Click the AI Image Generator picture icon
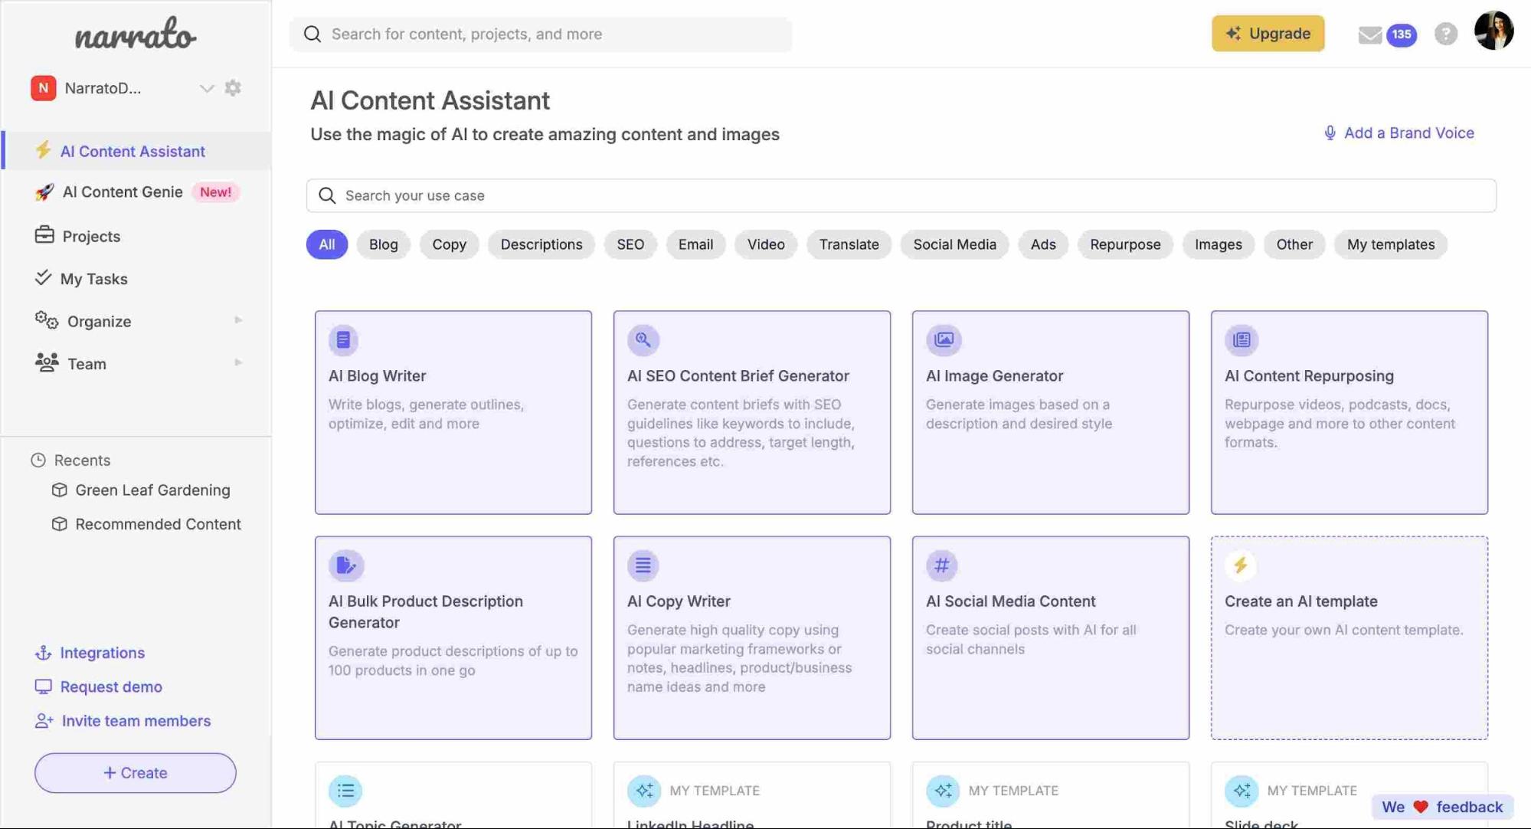Viewport: 1531px width, 829px height. 943,339
